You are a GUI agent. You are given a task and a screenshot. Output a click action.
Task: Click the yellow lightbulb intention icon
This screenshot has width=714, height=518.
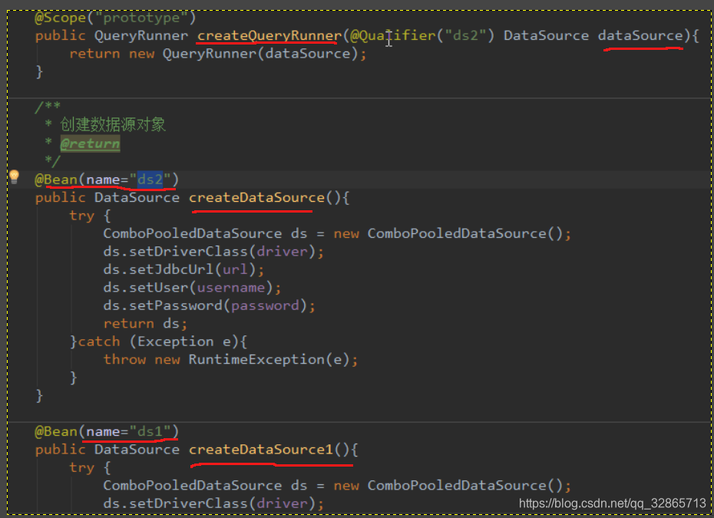[14, 177]
